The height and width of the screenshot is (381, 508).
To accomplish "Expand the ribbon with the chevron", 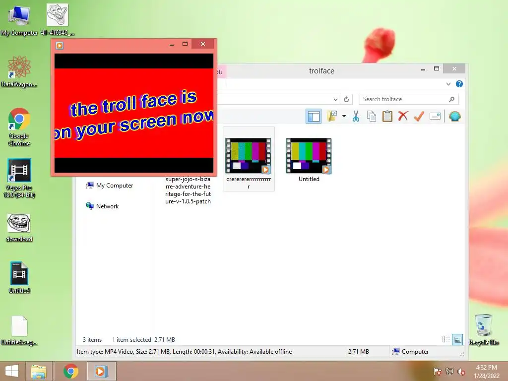I will click(448, 84).
